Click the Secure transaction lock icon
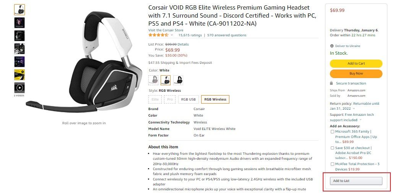The image size is (395, 193). [332, 83]
